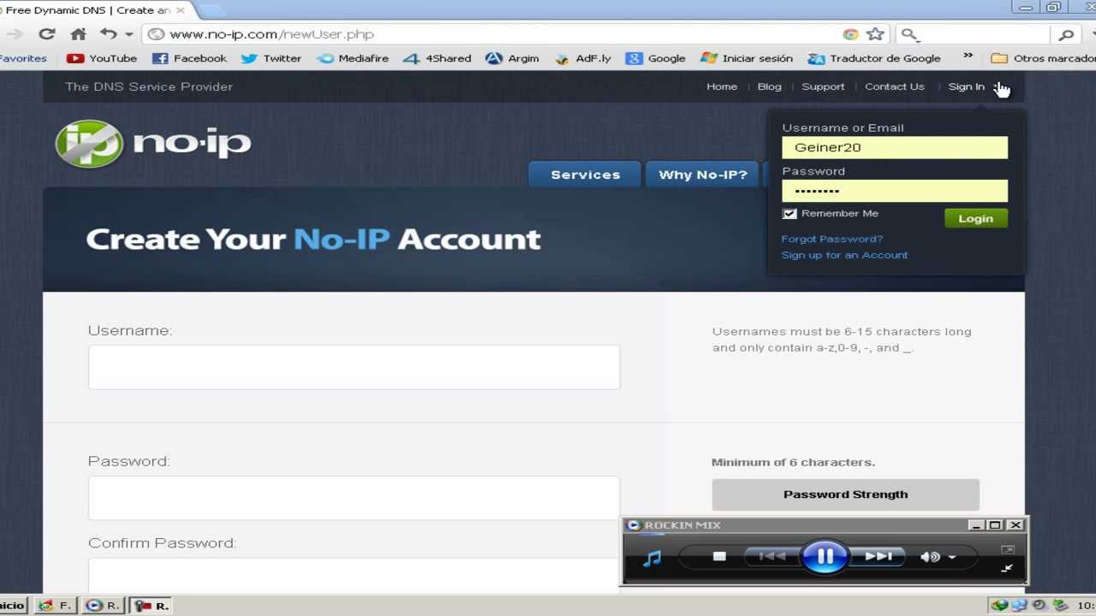Skip to previous track in media player
1096x616 pixels.
tap(772, 556)
